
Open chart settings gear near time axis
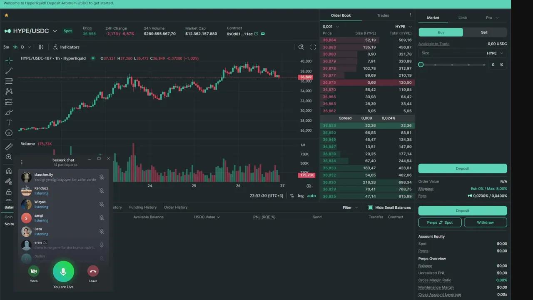(309, 186)
